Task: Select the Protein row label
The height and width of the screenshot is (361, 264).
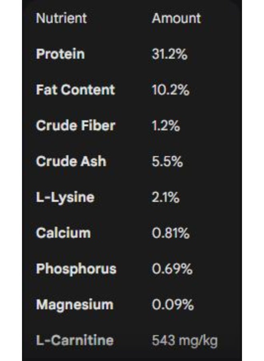Action: click(x=60, y=54)
